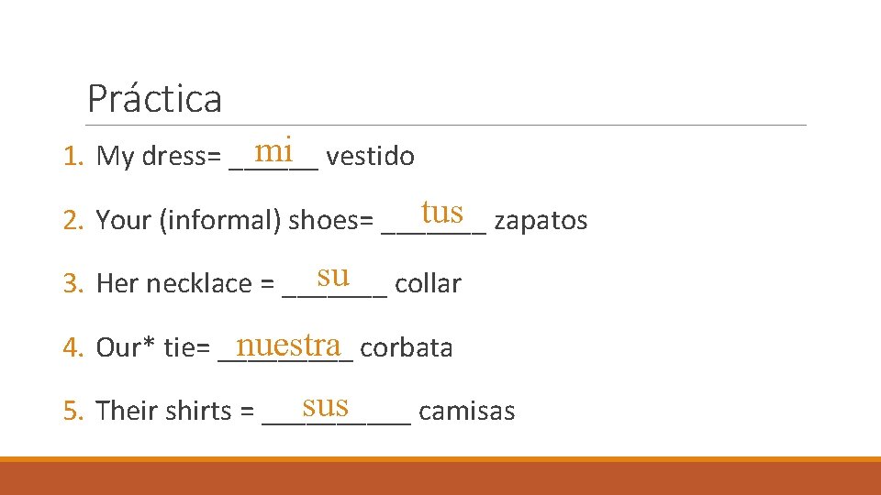Click the dark orange footer band
This screenshot has height=495, width=881.
[440, 478]
